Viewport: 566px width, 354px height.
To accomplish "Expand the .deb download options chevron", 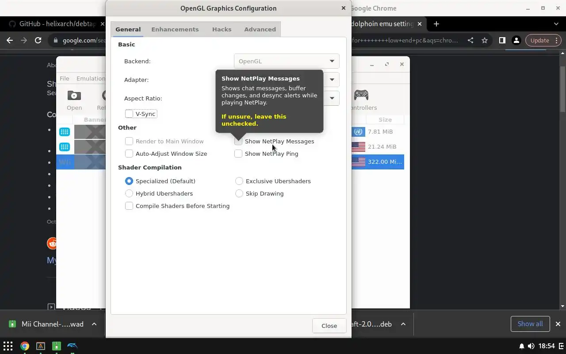I will pos(403,324).
